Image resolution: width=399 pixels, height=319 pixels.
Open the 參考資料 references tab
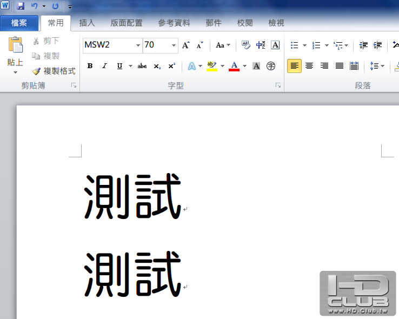pyautogui.click(x=174, y=23)
